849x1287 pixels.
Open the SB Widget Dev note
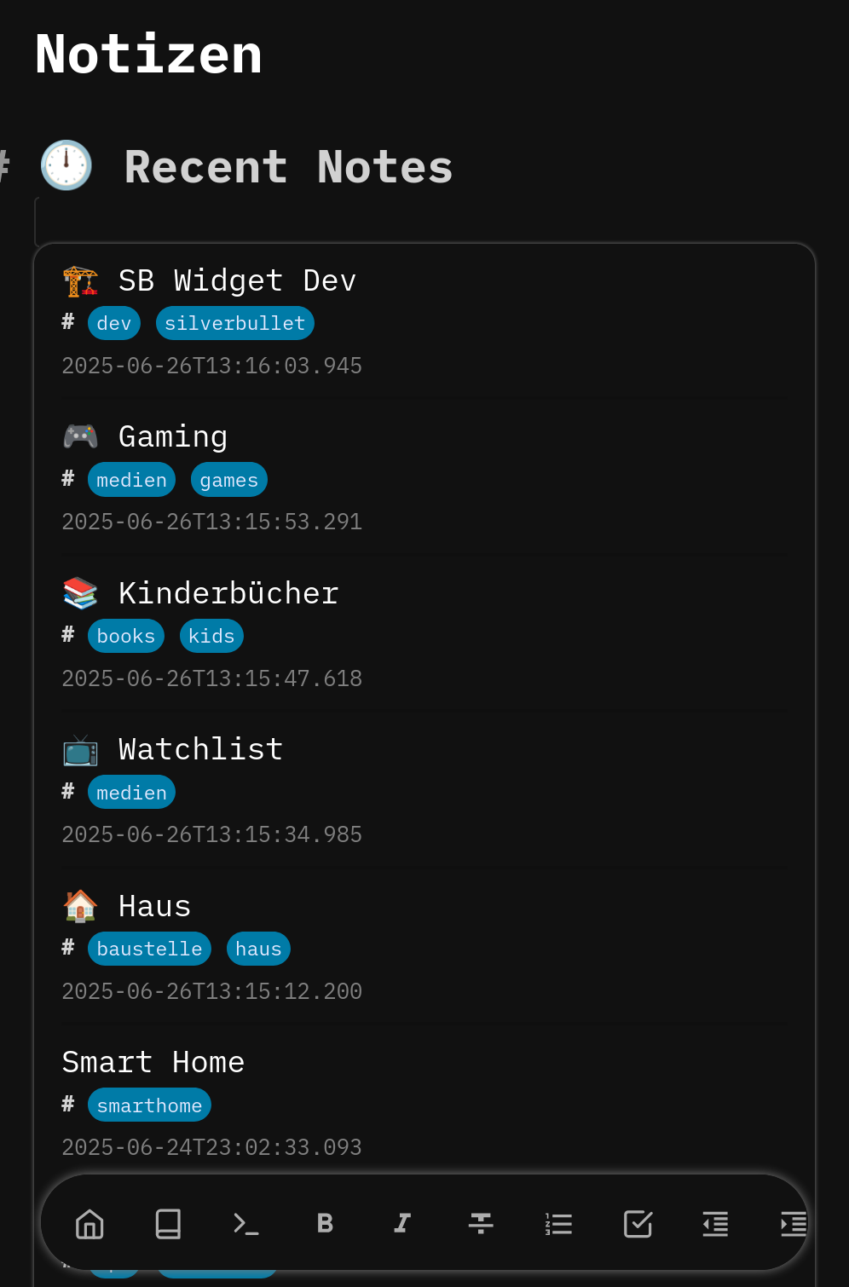tap(237, 280)
